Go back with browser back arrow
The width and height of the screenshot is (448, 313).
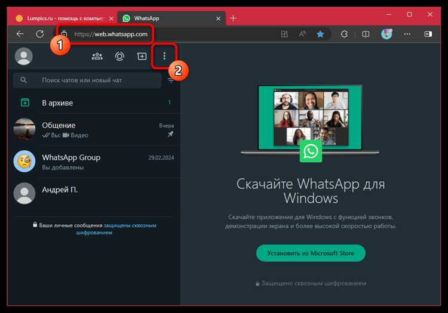coord(20,34)
